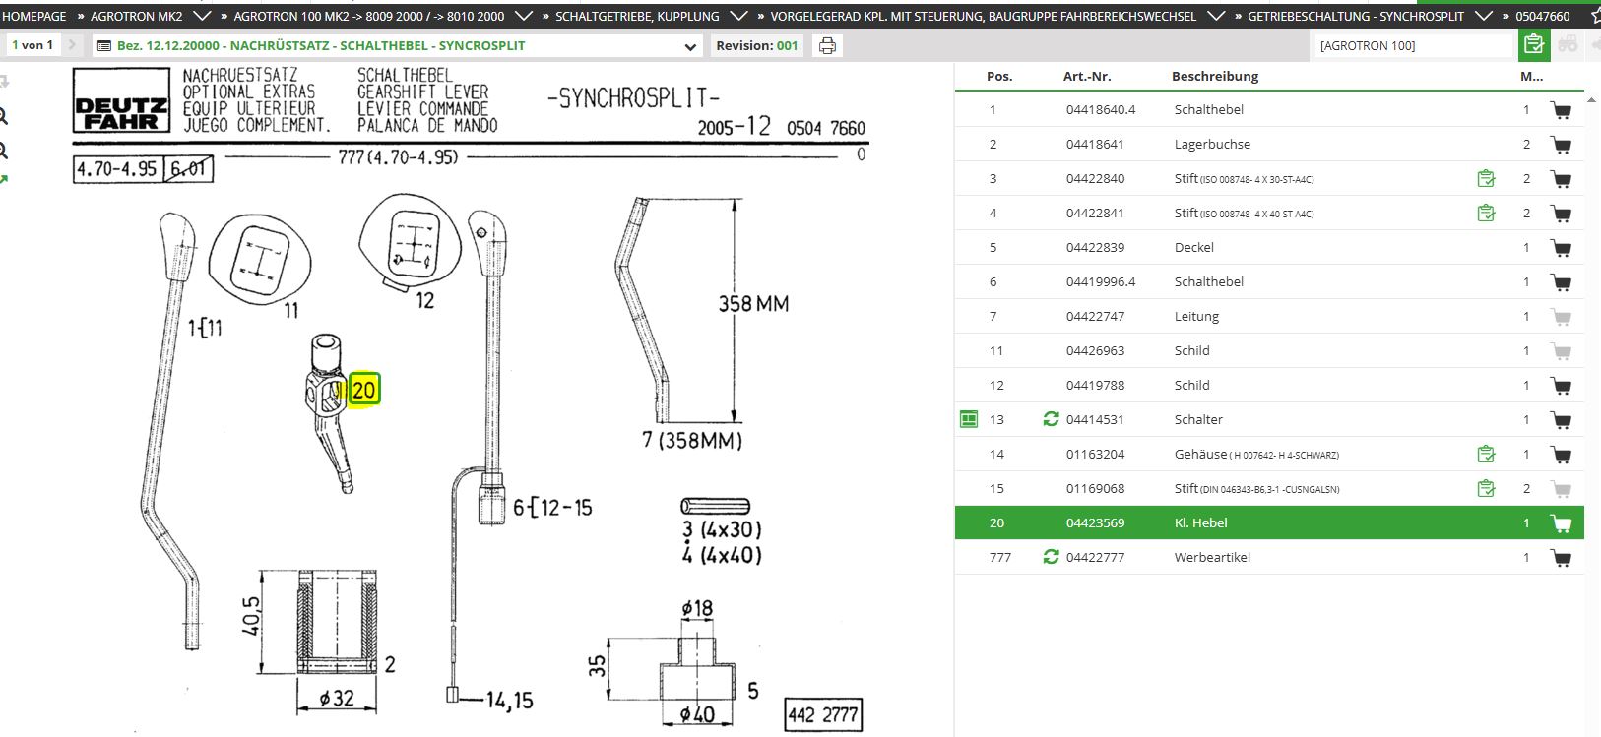The height and width of the screenshot is (737, 1601).
Task: Open SCHALTGETRIEBE, KUPPLUNG breadcrumb link
Action: coord(637,16)
